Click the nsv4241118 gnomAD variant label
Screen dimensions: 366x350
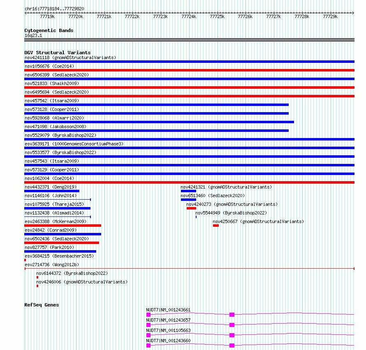pos(70,58)
